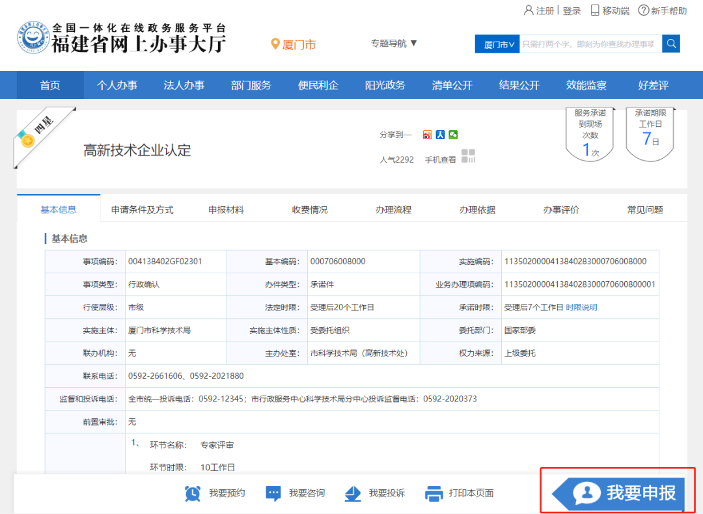Select 法人办事 in navigation bar

click(x=184, y=85)
